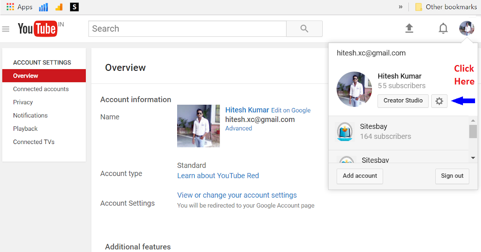Open the Advanced account link
The height and width of the screenshot is (252, 481).
[238, 128]
